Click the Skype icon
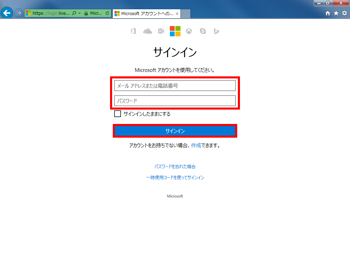This screenshot has width=350, height=263. click(203, 31)
